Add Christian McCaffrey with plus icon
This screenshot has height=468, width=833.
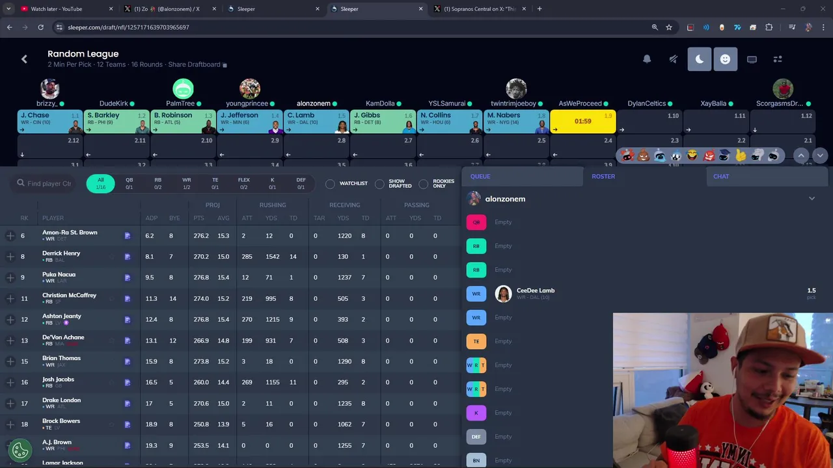pos(10,298)
